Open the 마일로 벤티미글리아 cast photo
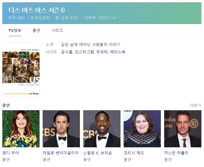 pos(61,129)
